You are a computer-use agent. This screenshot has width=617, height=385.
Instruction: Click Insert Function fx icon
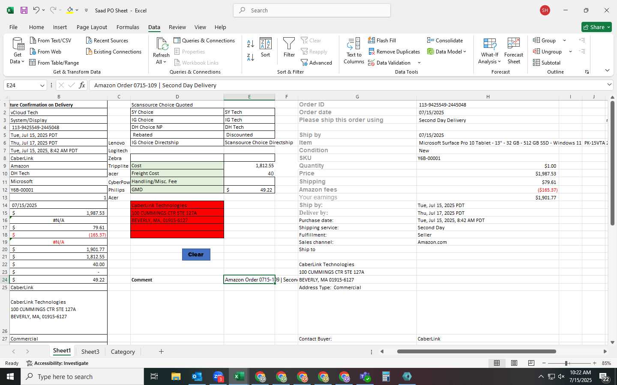82,85
